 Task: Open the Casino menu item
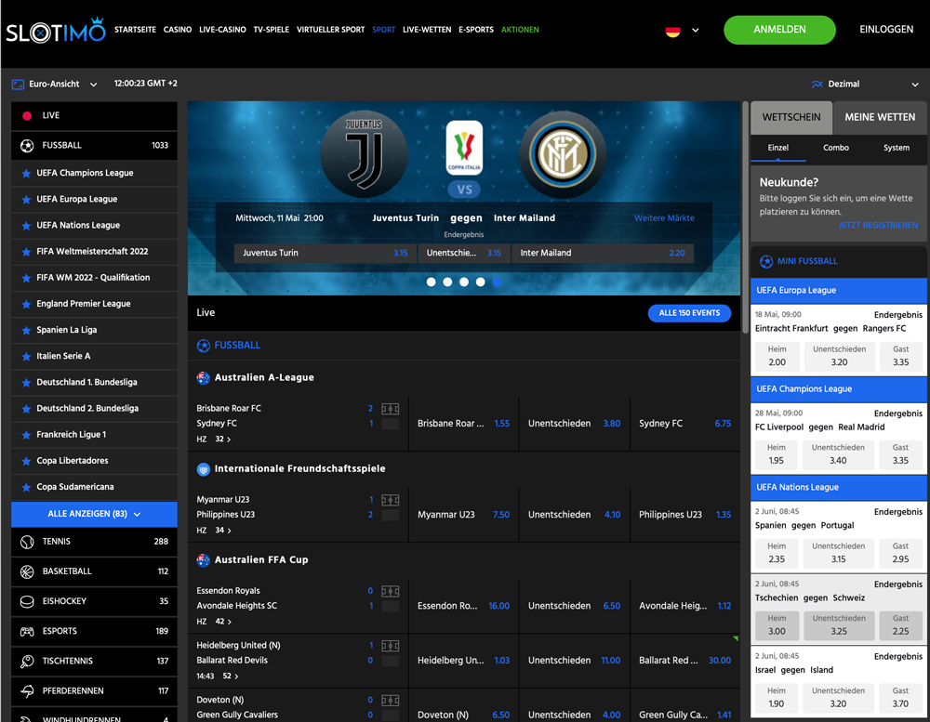[x=178, y=30]
